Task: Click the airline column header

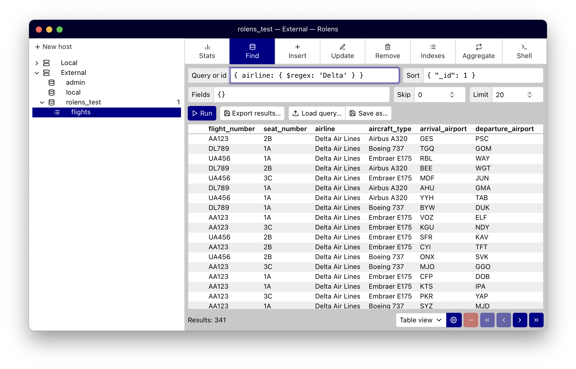Action: 325,129
